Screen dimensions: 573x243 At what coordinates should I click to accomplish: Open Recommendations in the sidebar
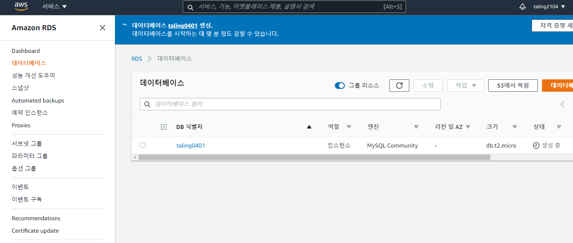pos(36,218)
